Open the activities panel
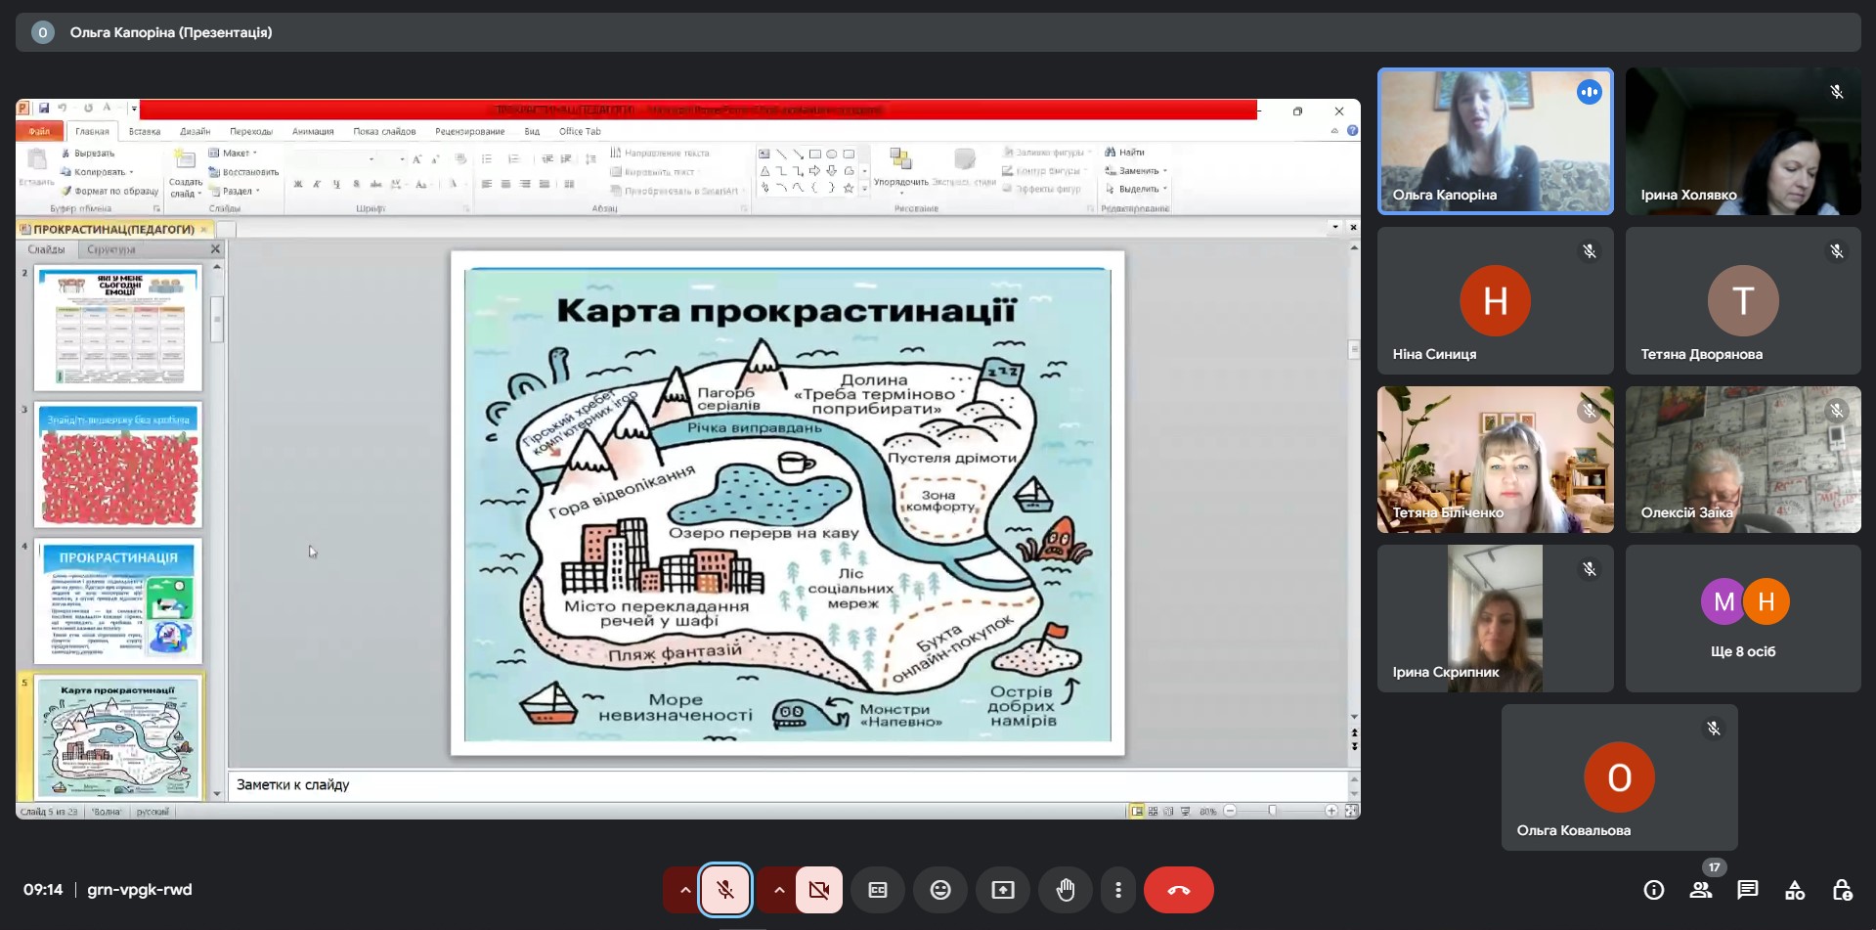 pos(1795,890)
